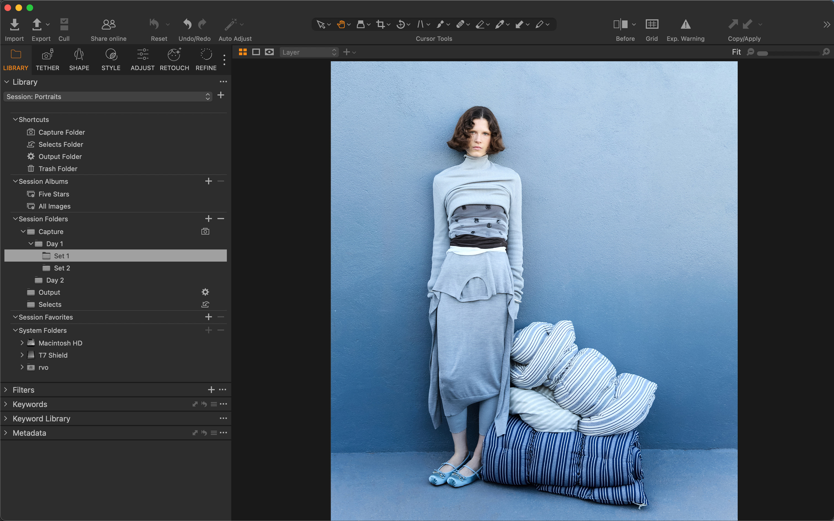
Task: Open the Grid overlay
Action: 651,24
